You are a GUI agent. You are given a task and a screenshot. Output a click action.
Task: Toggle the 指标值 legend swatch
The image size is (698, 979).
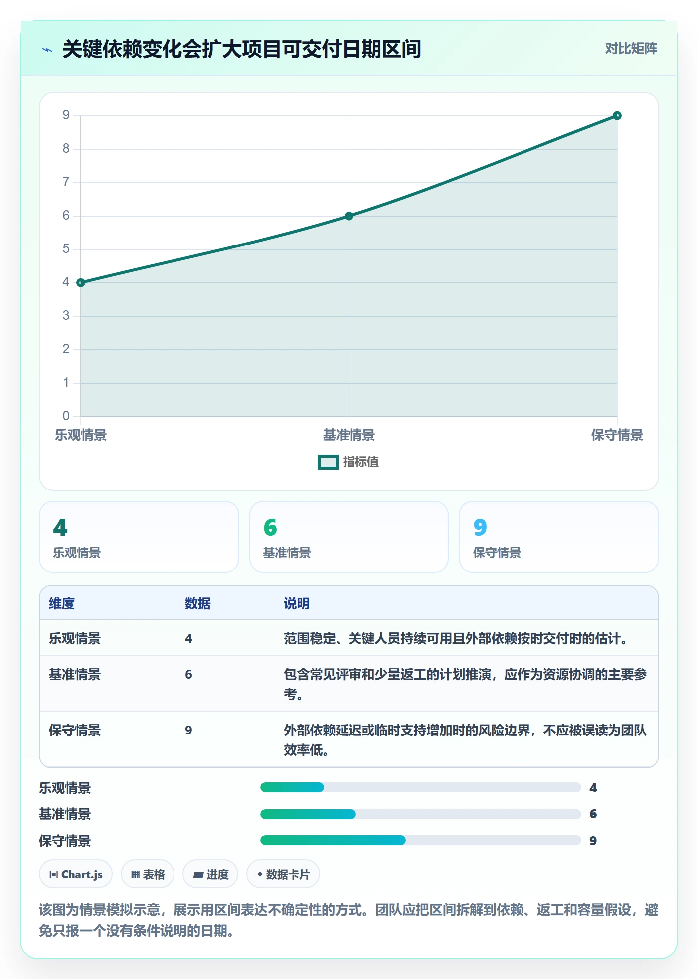328,462
